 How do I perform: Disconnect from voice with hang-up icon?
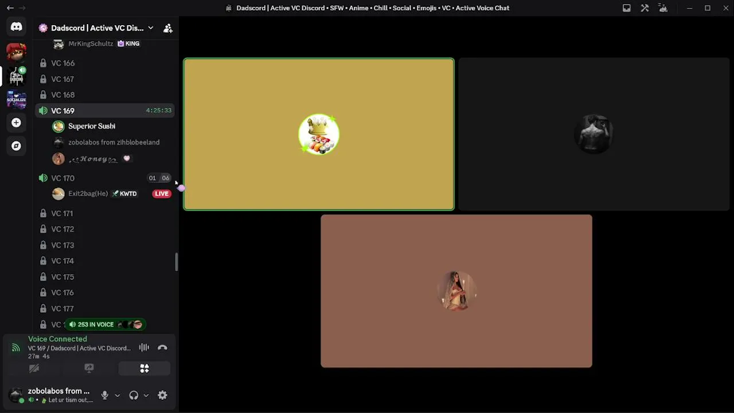[x=162, y=348]
